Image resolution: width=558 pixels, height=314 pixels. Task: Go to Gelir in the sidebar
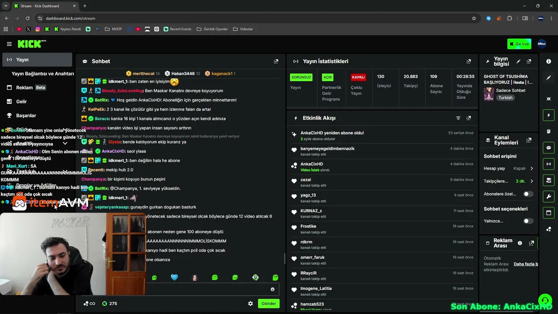click(37, 102)
